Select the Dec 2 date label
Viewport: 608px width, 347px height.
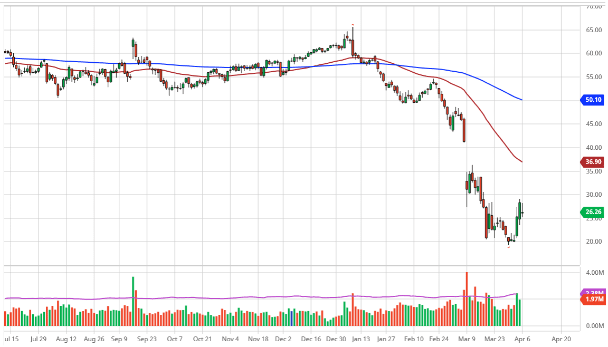tap(283, 339)
